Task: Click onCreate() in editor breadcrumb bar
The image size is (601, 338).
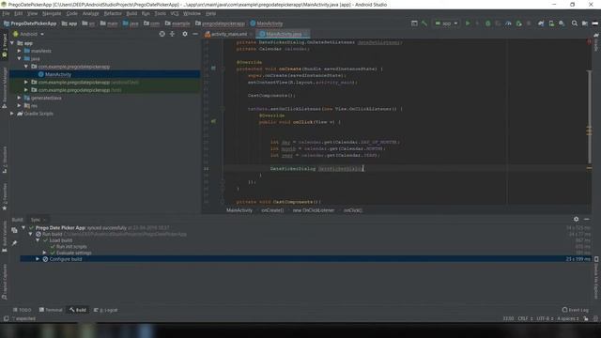Action: coord(272,210)
